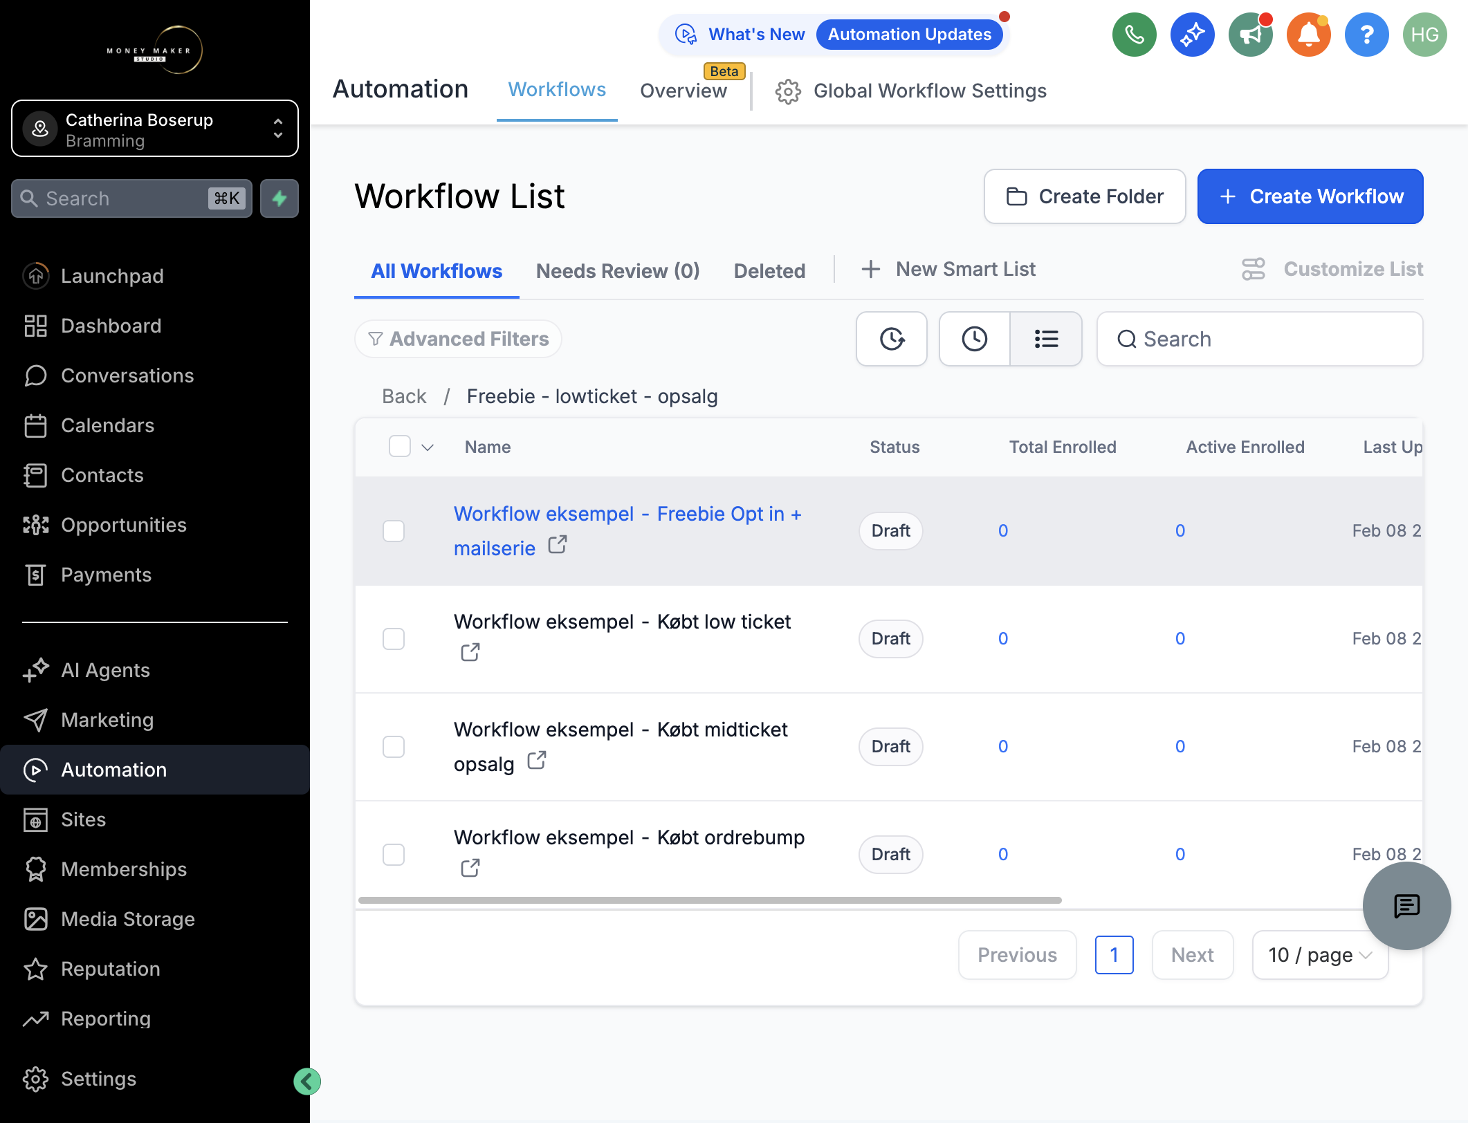Open external link icon for Købt ordrebump
The height and width of the screenshot is (1123, 1468).
(x=470, y=868)
